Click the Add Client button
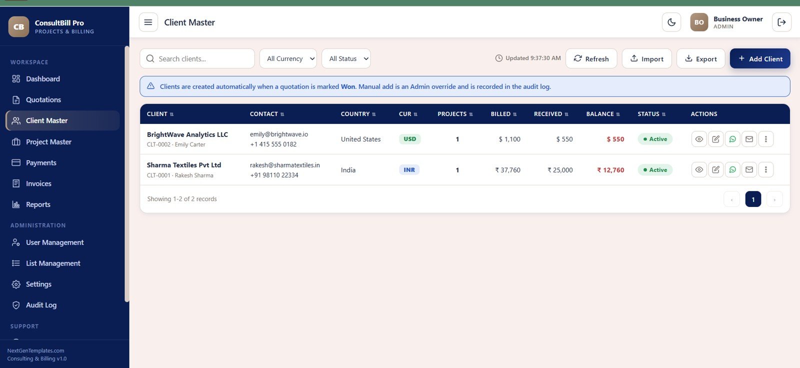Screen dimensions: 800x368 point(760,58)
